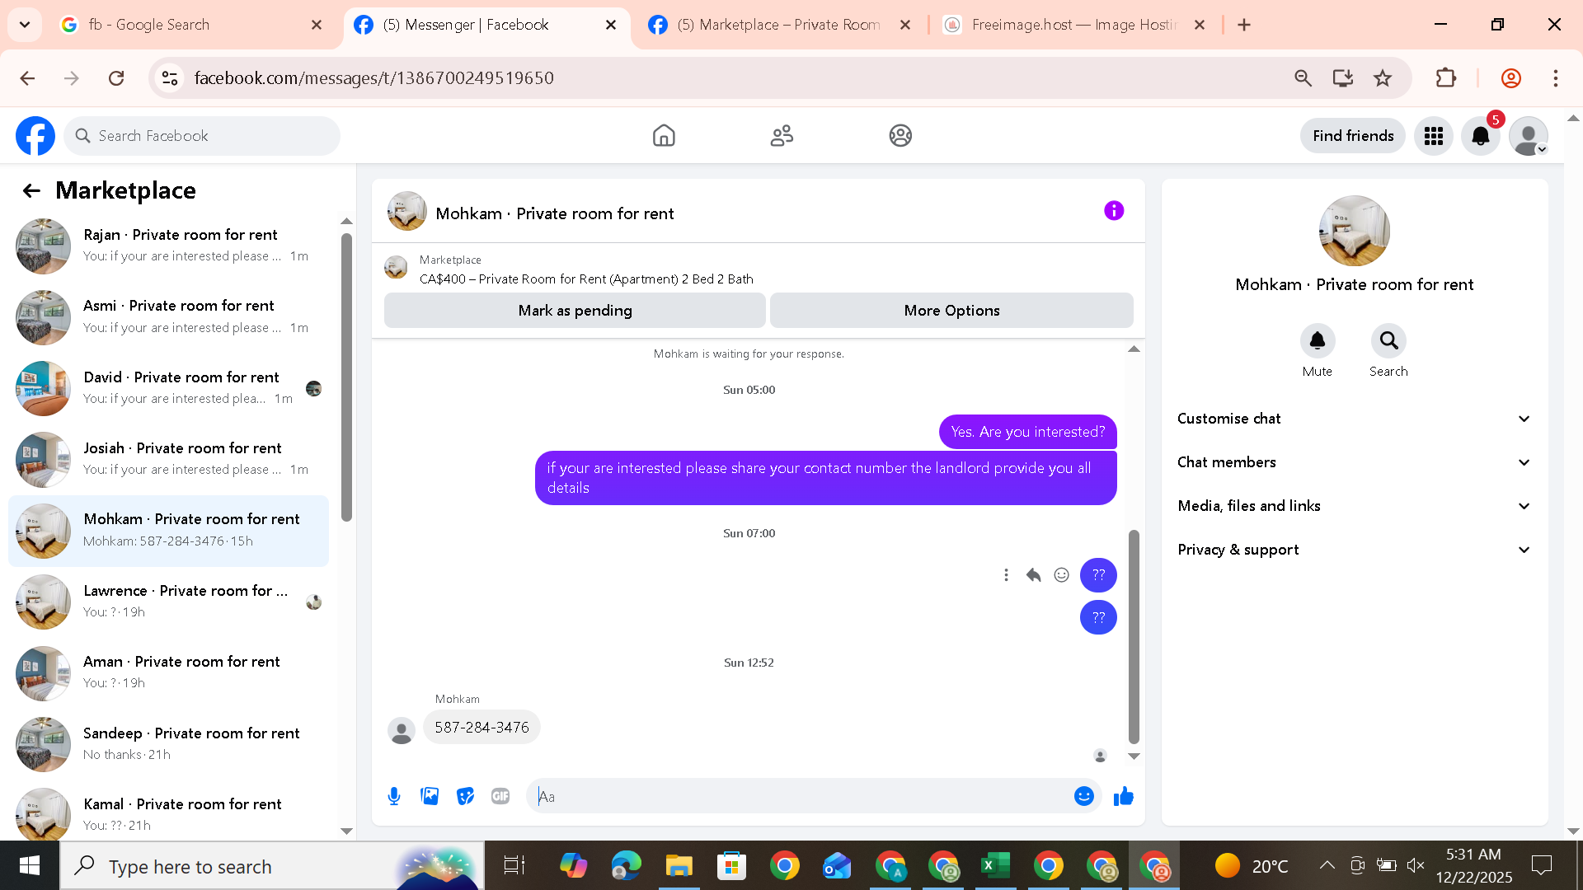Image resolution: width=1583 pixels, height=890 pixels.
Task: Click the Mark as pending button
Action: point(575,311)
